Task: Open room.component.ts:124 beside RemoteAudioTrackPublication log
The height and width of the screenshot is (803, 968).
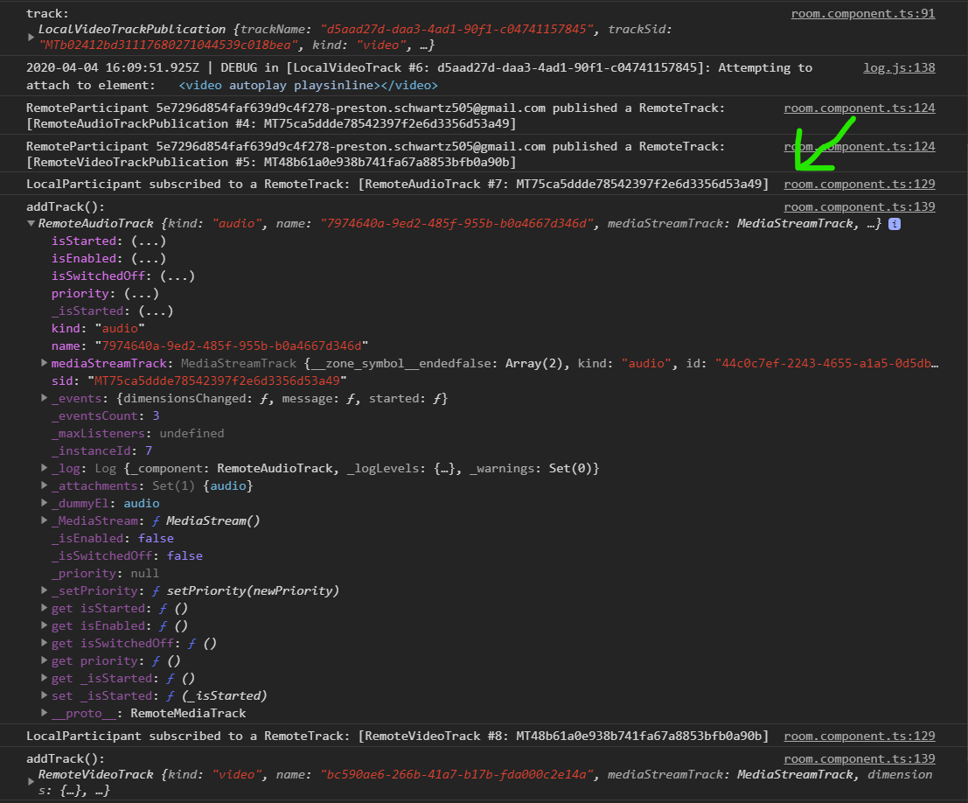Action: pos(860,108)
